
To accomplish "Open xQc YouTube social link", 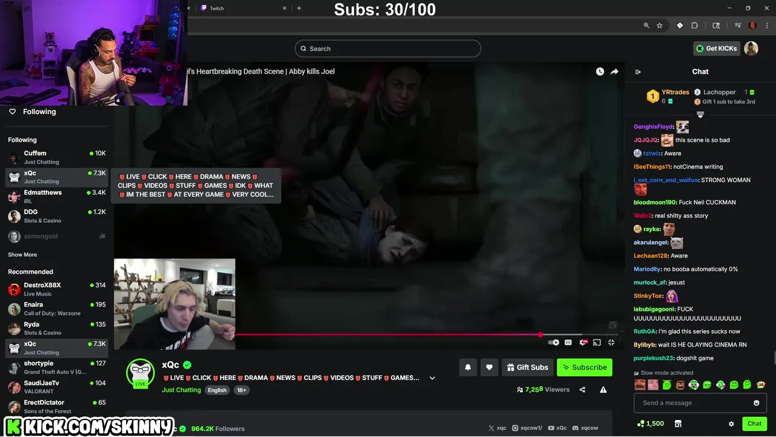I will pyautogui.click(x=557, y=428).
